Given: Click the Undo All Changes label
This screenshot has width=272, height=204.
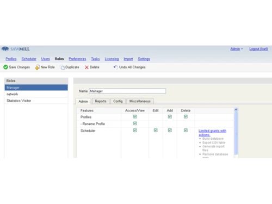Looking at the screenshot, I should pos(132,67).
